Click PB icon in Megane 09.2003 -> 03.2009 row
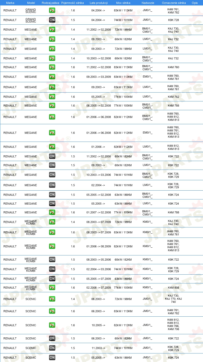The image size is (203, 362). [52, 77]
